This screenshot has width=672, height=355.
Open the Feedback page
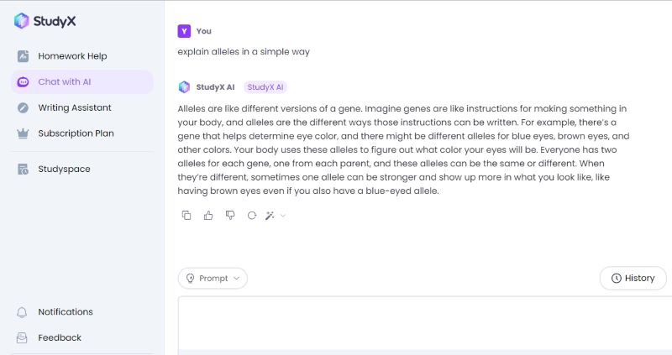tap(59, 337)
